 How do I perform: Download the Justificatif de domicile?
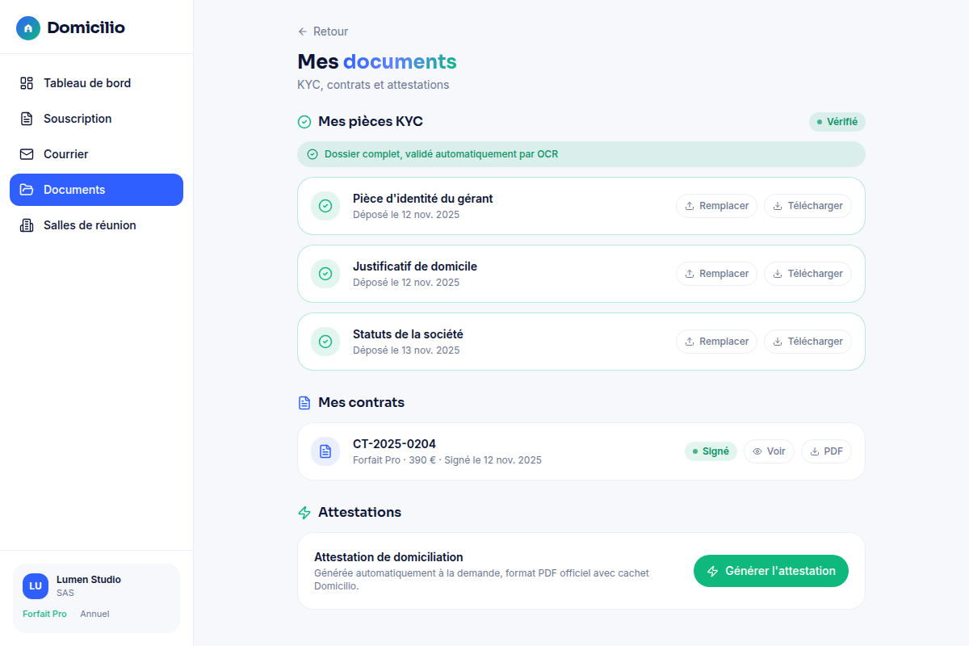[x=807, y=274]
